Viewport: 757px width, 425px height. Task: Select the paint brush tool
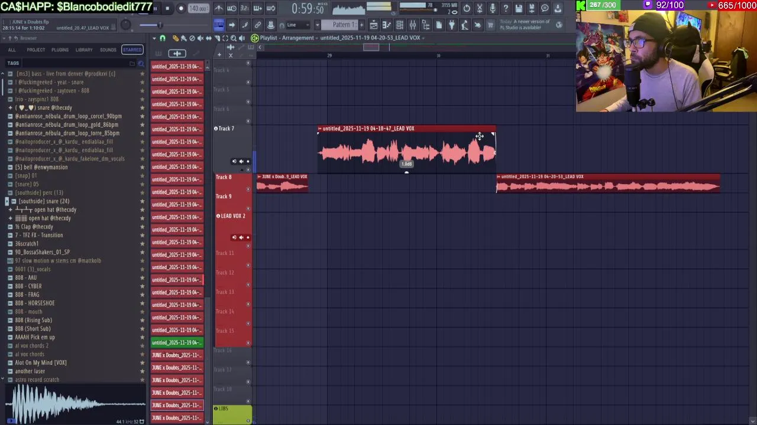(x=184, y=38)
